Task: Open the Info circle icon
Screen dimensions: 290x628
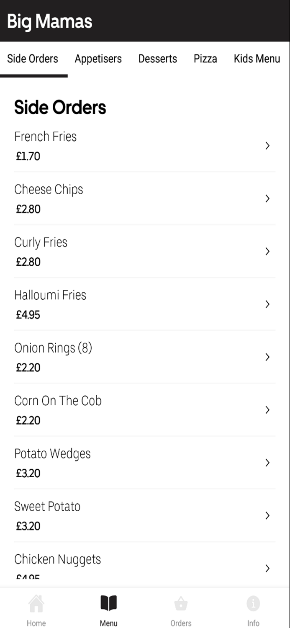Action: click(x=253, y=604)
